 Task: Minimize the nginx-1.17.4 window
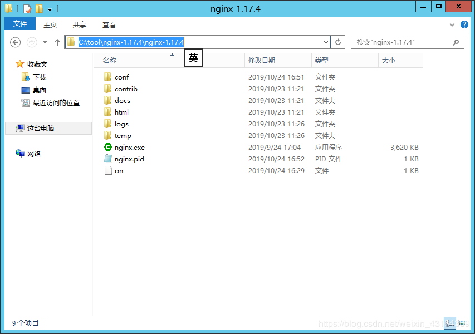click(x=423, y=6)
